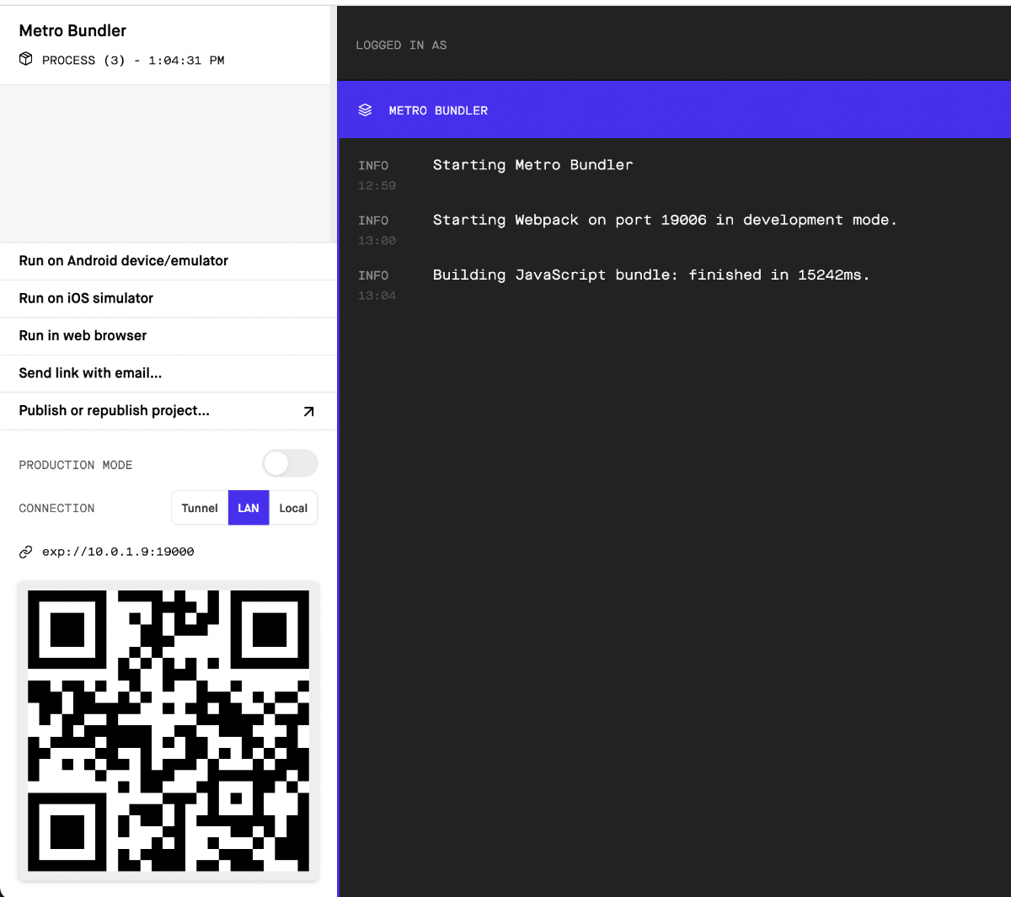The image size is (1011, 897).
Task: Click the PROCESS (3) - 1:04:31 PM text
Action: [133, 61]
